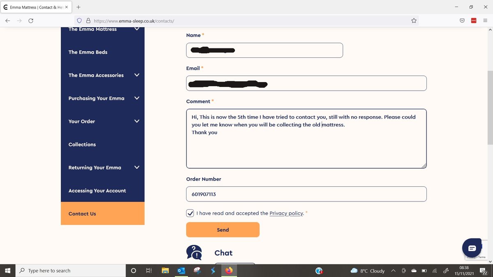The width and height of the screenshot is (493, 277).
Task: Click the Cortana circle icon on taskbar
Action: point(133,270)
